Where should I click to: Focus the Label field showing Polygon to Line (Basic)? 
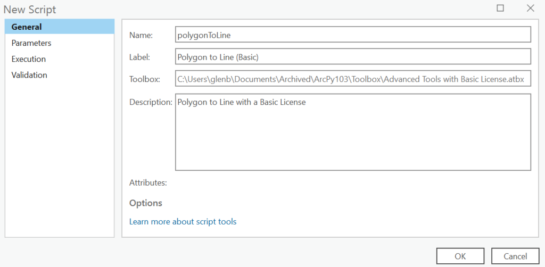pos(353,56)
